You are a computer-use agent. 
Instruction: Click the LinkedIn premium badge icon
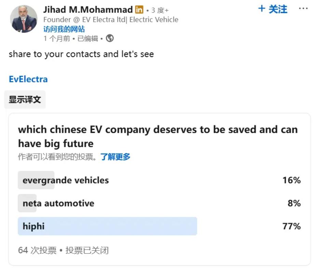[139, 10]
